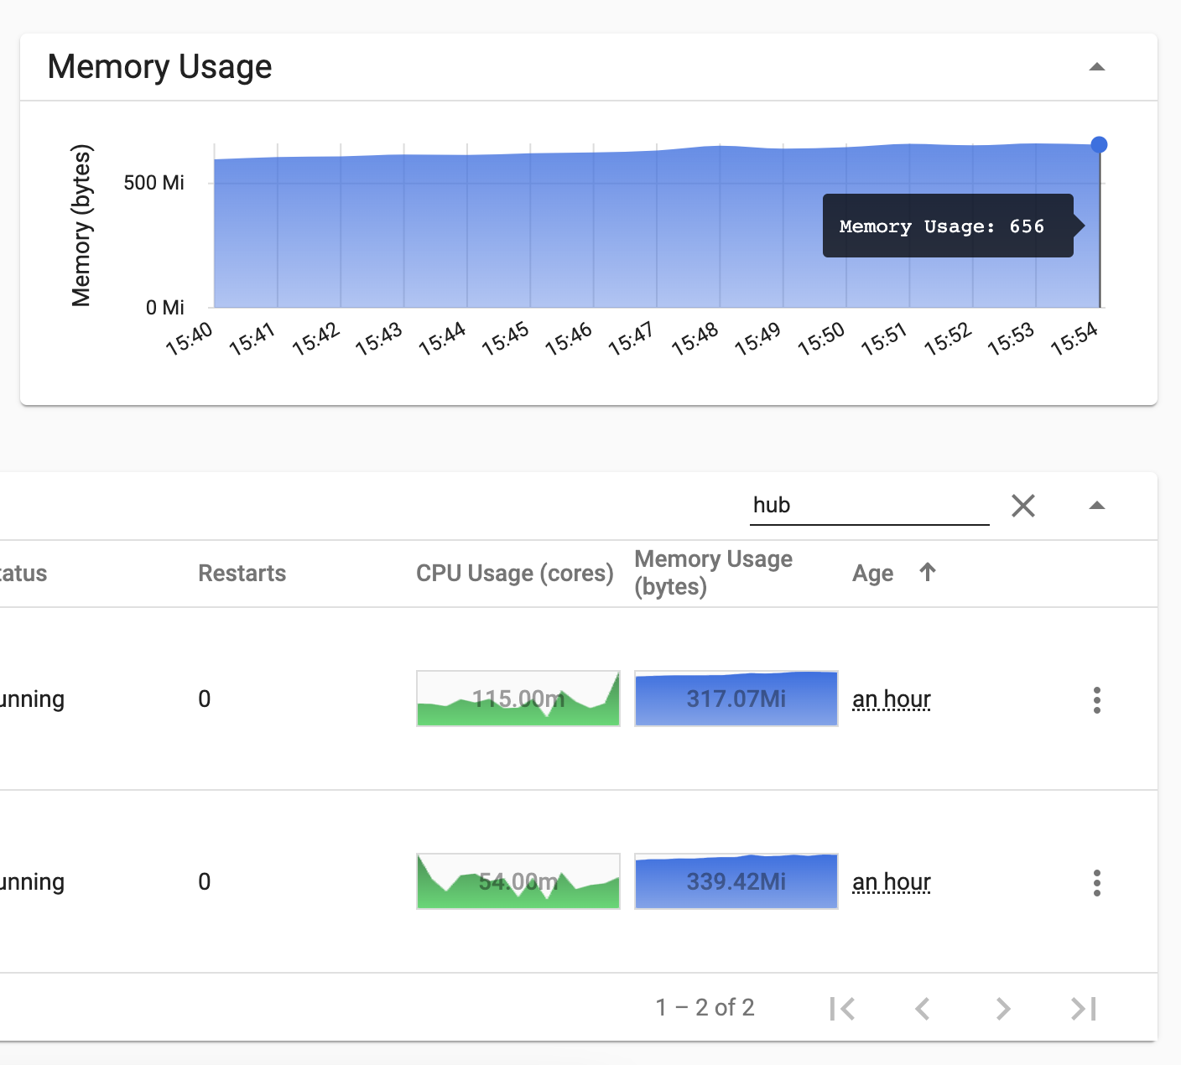1181x1065 pixels.
Task: Click the Memory Usage card title
Action: click(159, 67)
